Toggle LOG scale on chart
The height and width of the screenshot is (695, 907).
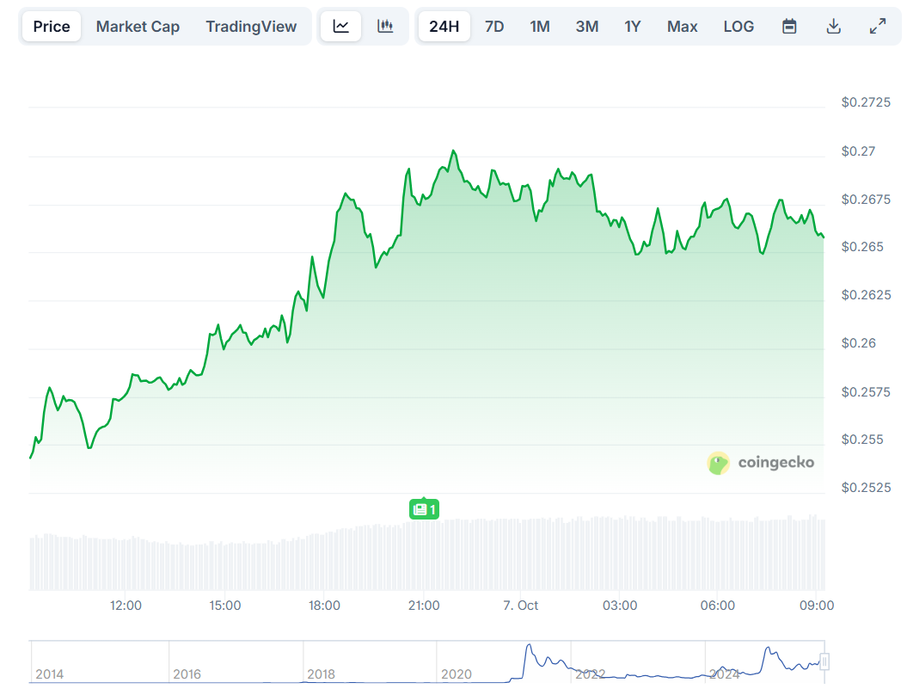click(x=738, y=27)
